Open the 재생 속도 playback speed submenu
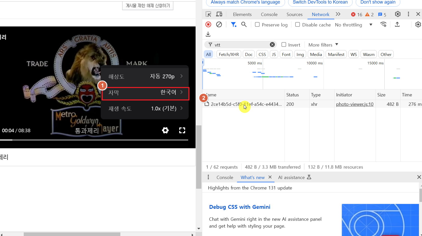 145,109
